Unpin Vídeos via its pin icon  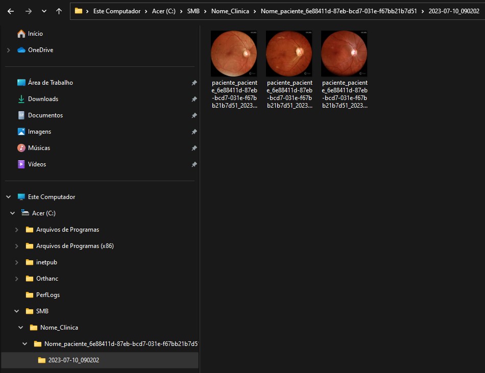coord(194,164)
